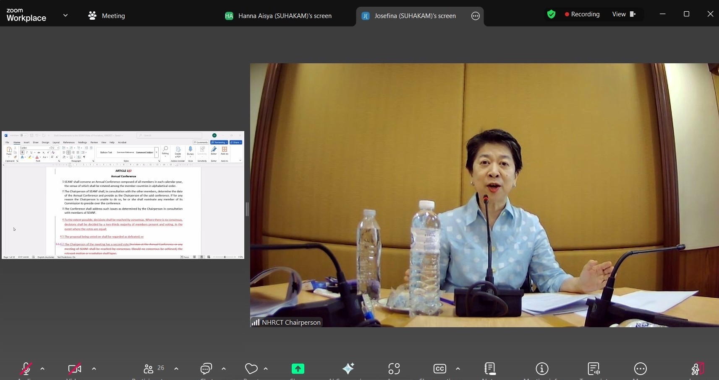Switch to Hanna Aisya (SUHAKAM)'s screen tab

pos(279,16)
